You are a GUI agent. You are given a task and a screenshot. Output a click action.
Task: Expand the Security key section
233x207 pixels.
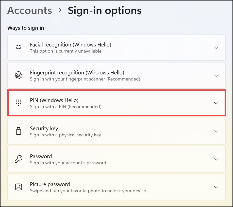pyautogui.click(x=216, y=131)
